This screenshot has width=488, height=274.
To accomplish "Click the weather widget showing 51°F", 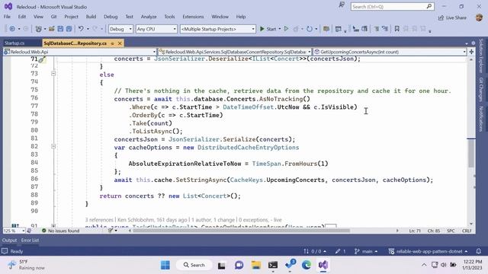I will click(x=26, y=265).
